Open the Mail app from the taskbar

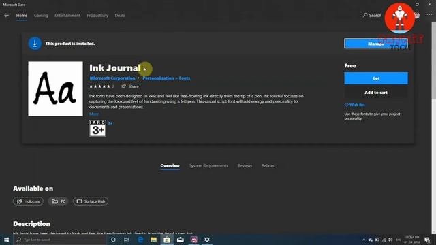180,240
